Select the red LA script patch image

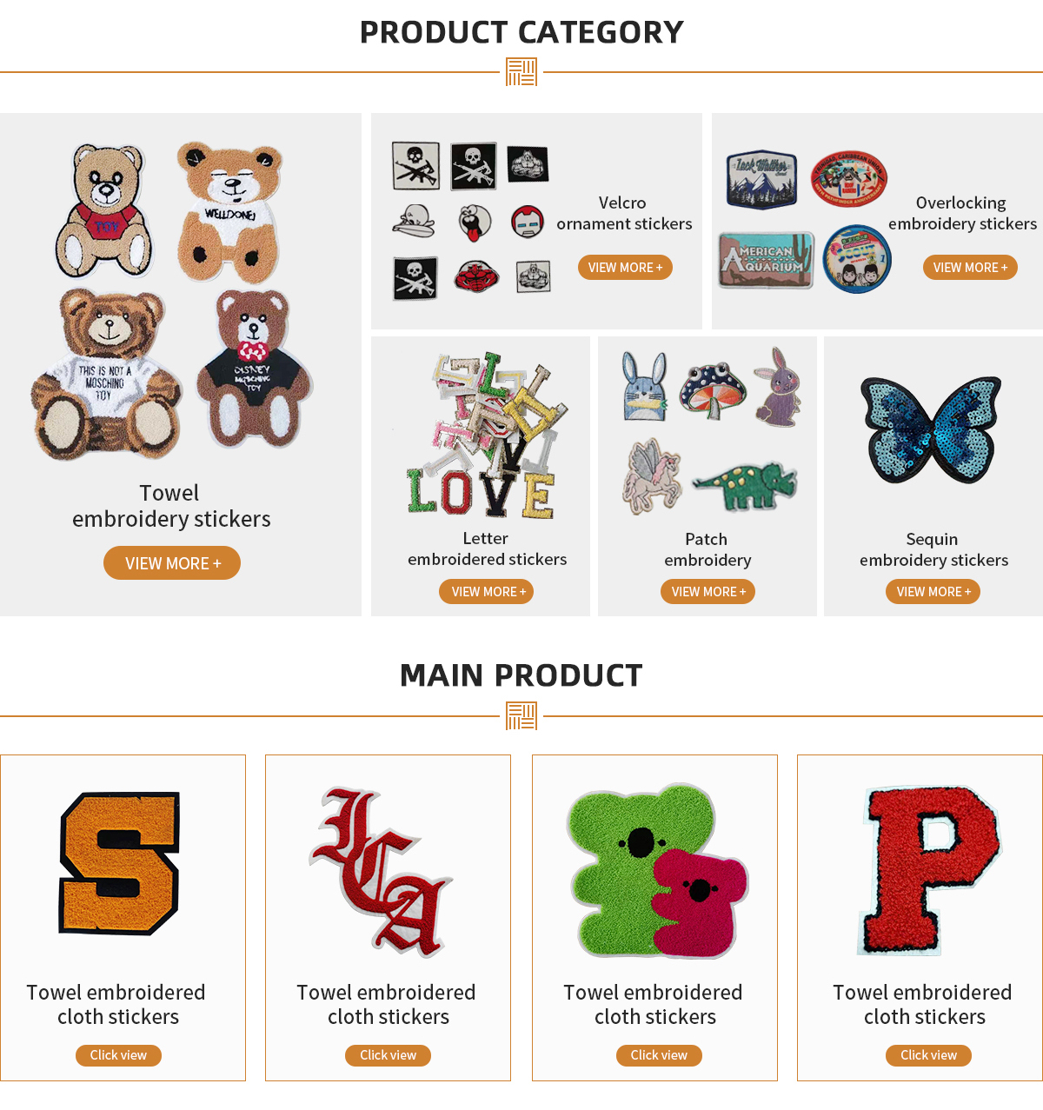click(381, 871)
